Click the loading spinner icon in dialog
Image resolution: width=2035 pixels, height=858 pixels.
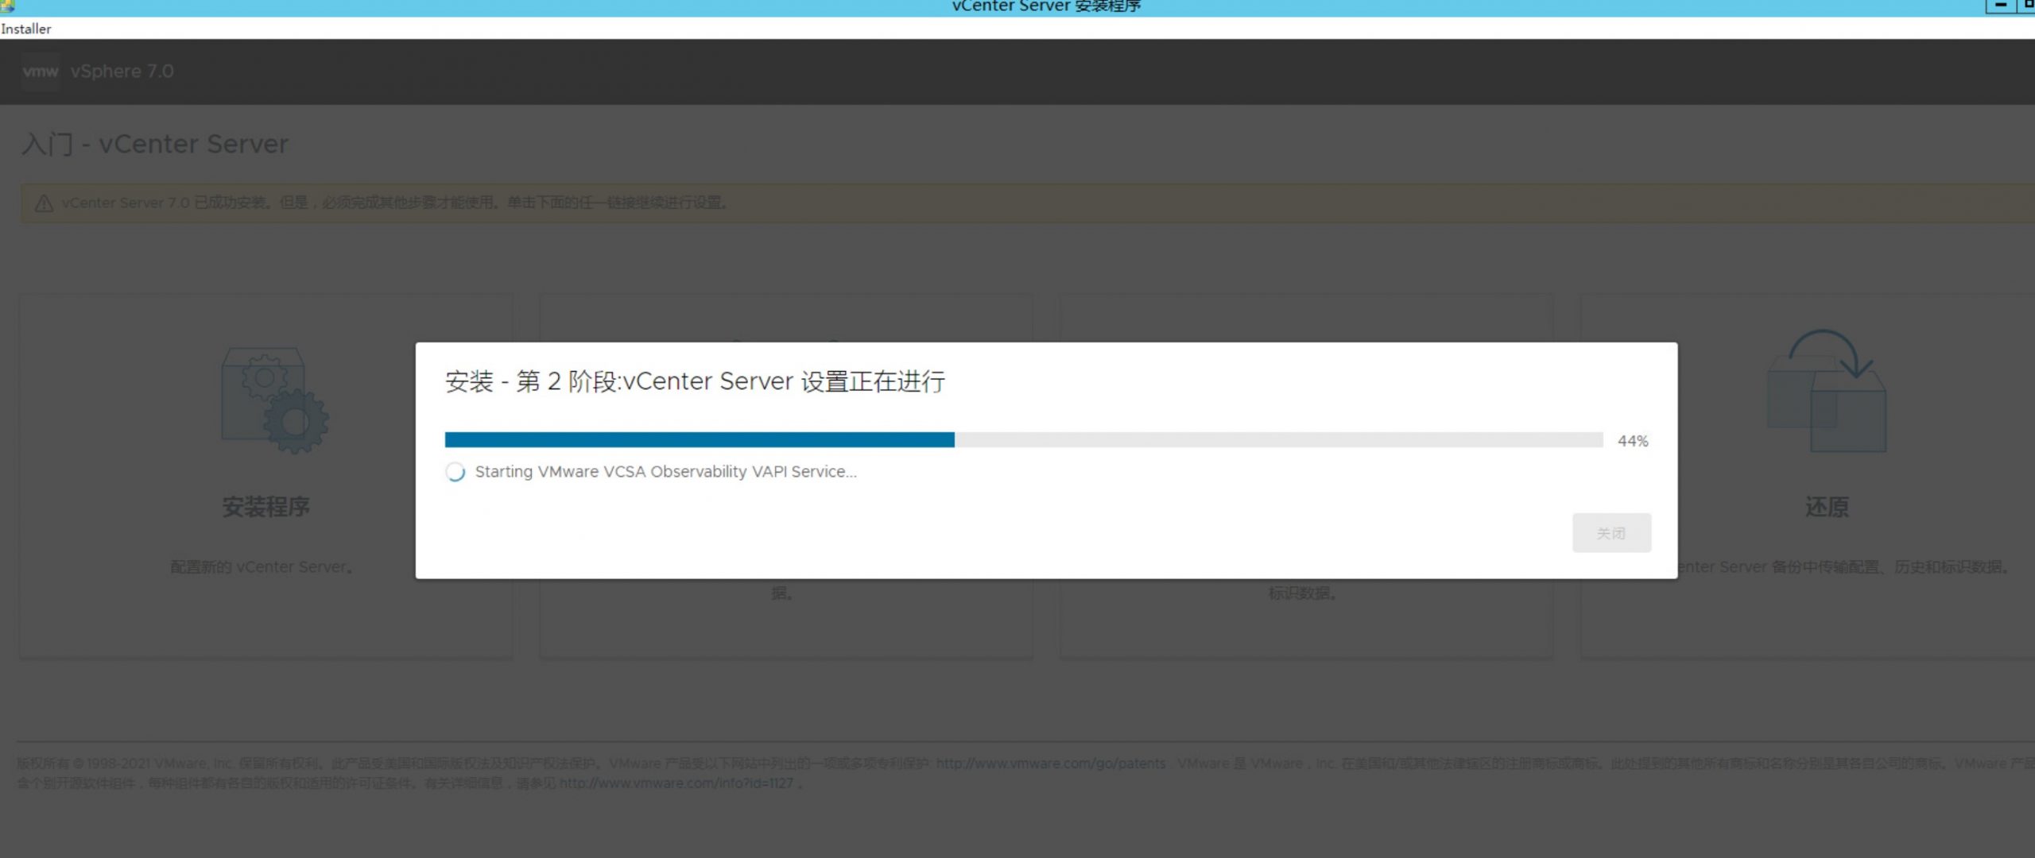point(455,472)
